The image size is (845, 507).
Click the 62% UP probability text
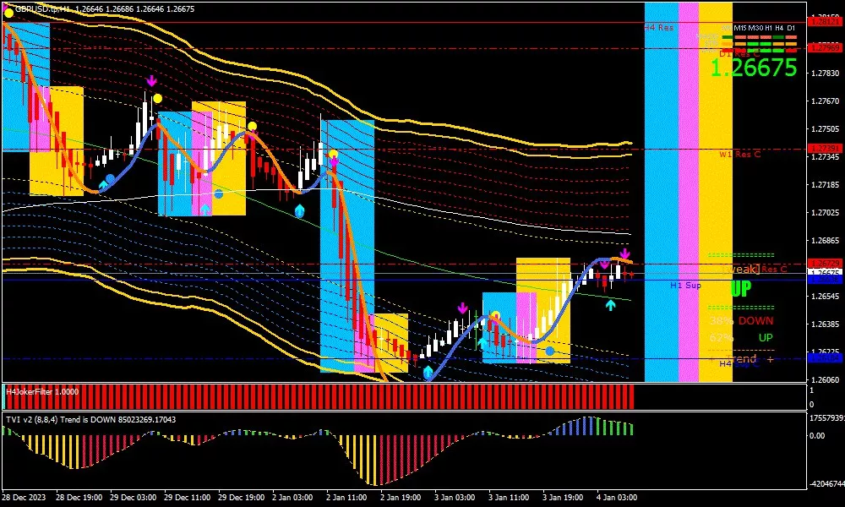tap(741, 338)
